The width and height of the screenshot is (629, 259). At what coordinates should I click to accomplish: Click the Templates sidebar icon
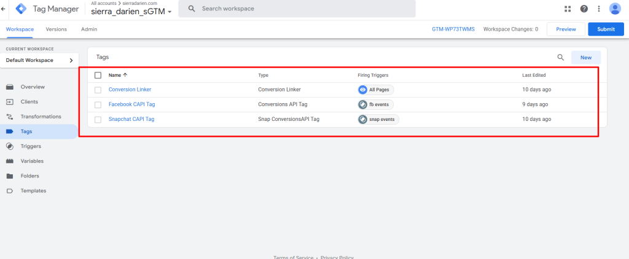(10, 191)
